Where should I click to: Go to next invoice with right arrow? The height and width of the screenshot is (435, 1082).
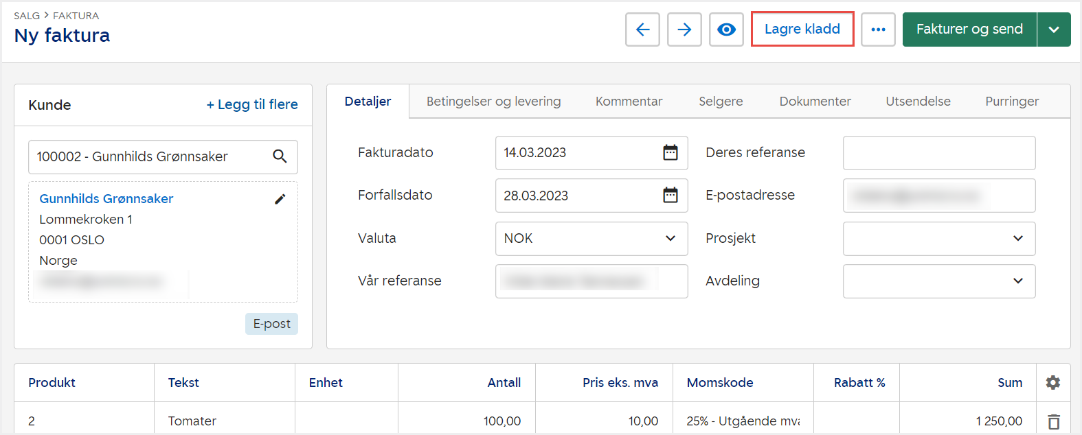684,30
